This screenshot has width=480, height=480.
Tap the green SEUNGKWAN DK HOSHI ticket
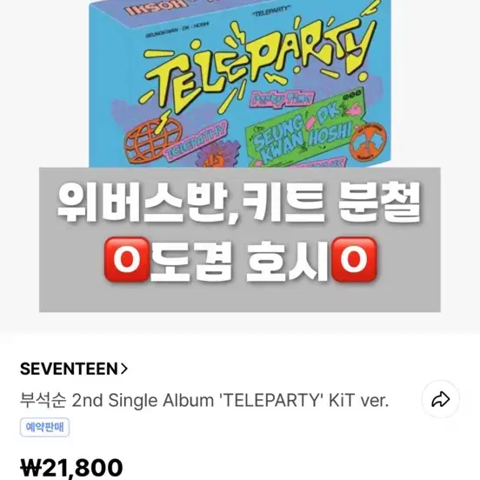point(303,130)
